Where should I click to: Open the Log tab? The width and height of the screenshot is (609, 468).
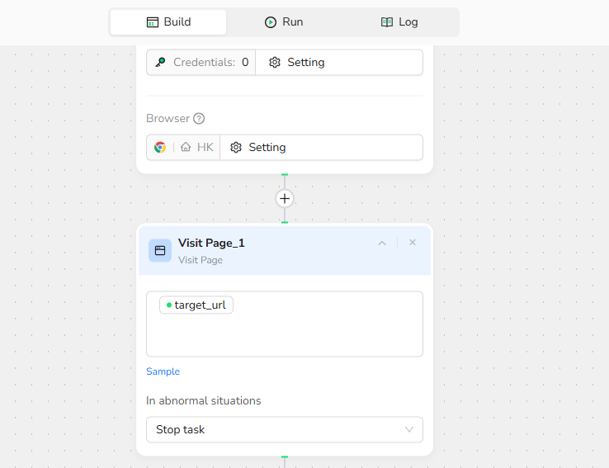click(399, 22)
